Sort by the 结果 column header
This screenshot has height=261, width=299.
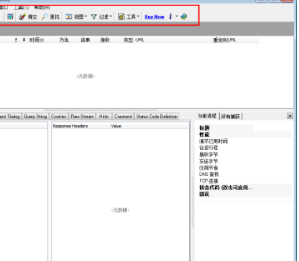(85, 40)
